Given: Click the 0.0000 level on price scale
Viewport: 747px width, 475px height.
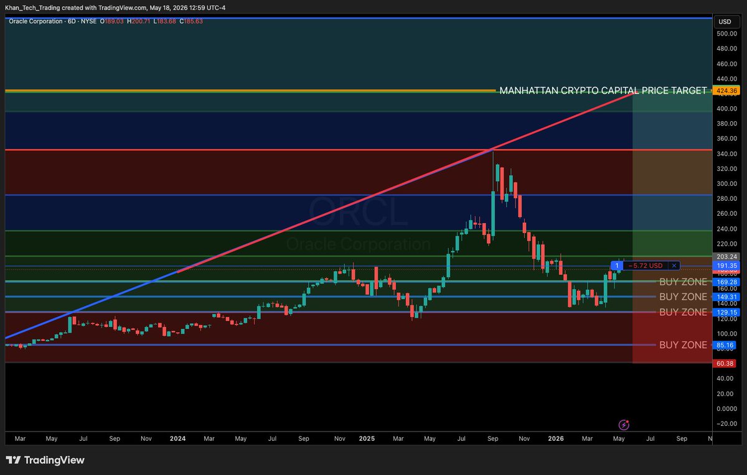Looking at the screenshot, I should tap(726, 408).
